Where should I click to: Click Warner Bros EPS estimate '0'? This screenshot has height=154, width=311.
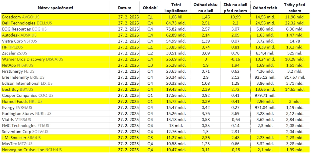tap(205, 59)
